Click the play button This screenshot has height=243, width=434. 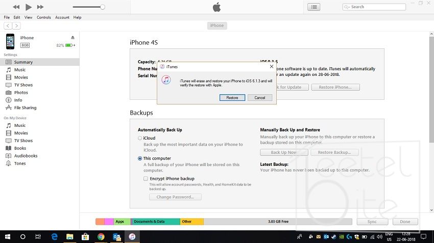(x=28, y=7)
